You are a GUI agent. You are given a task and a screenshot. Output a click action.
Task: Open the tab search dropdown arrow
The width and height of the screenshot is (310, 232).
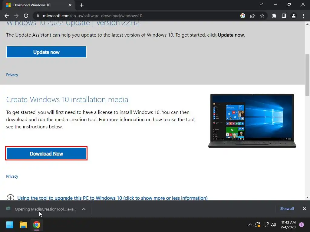(x=261, y=4)
